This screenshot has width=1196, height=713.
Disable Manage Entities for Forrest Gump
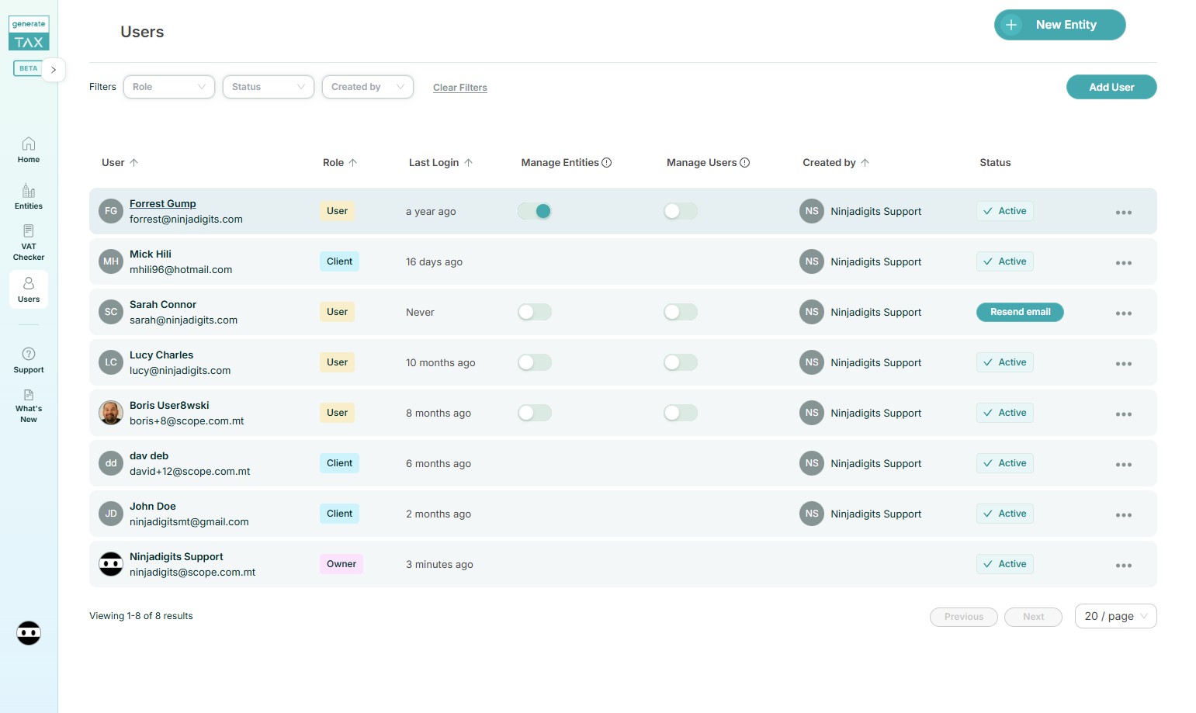pyautogui.click(x=535, y=211)
